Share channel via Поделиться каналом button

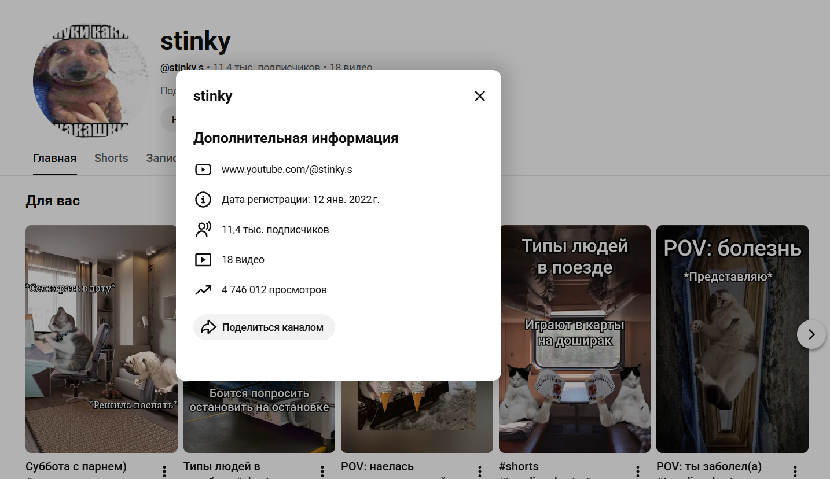[264, 327]
